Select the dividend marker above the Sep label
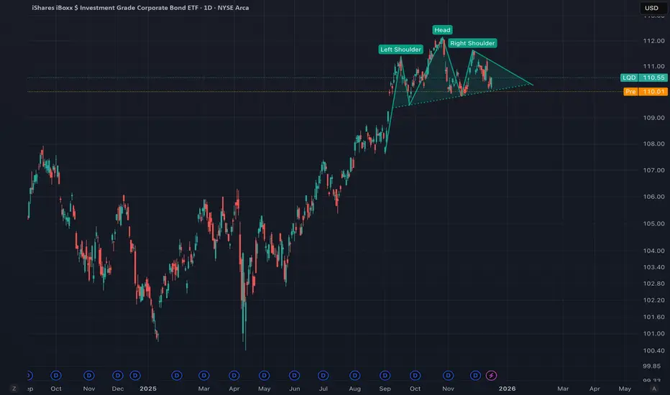The height and width of the screenshot is (395, 670). (x=385, y=376)
